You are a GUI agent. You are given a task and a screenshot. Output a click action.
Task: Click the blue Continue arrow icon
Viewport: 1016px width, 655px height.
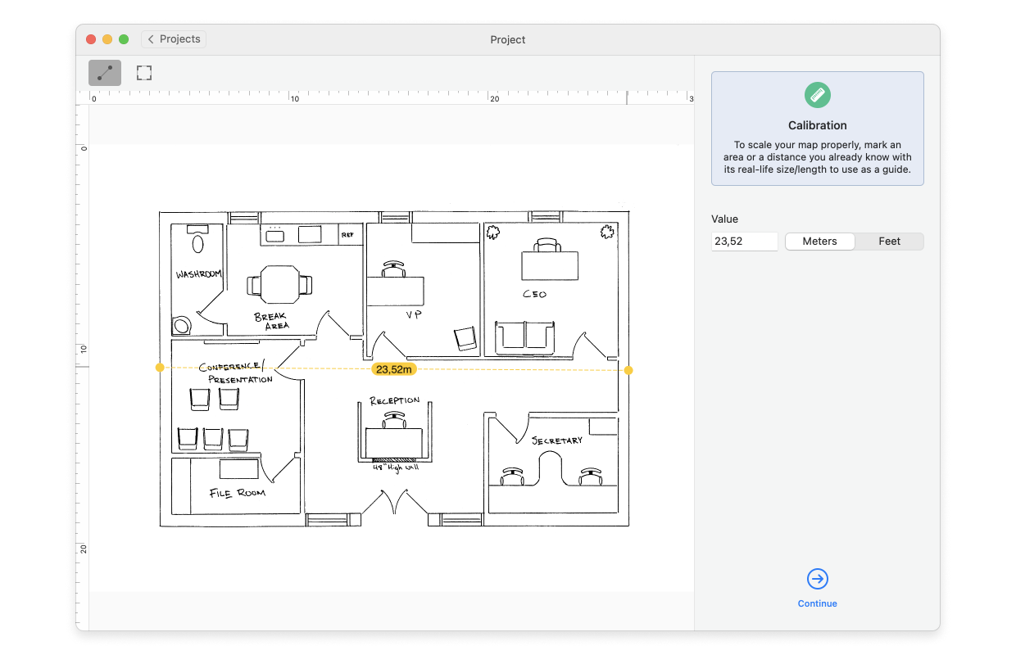817,579
